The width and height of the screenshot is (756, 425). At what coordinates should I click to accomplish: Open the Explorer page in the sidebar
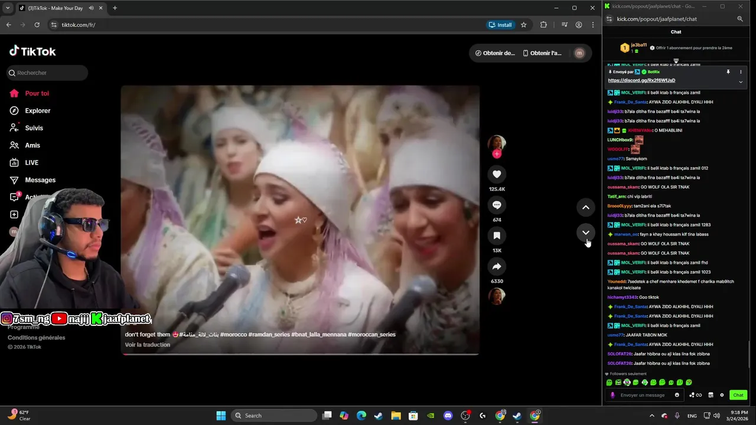pos(30,110)
